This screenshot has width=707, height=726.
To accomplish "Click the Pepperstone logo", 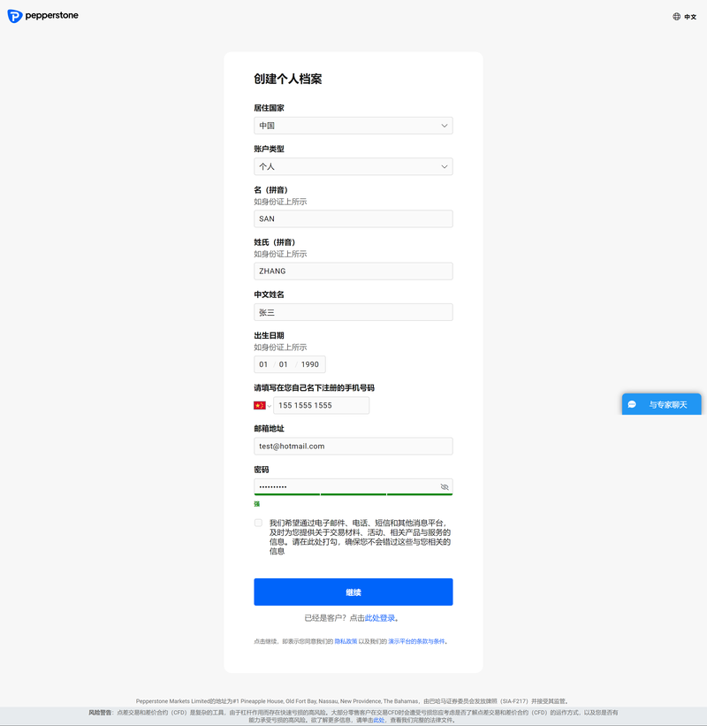I will coord(42,16).
